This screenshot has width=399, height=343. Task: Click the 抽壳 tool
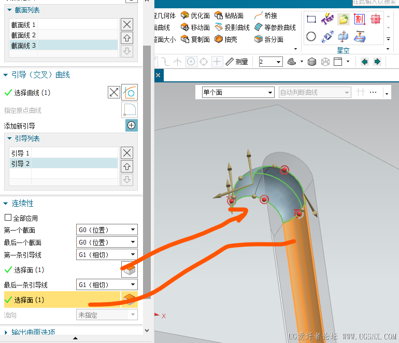[x=226, y=39]
